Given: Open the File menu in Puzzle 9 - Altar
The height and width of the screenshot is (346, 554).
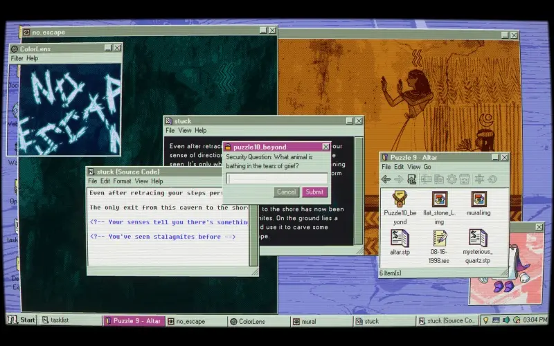Looking at the screenshot, I should (386, 167).
